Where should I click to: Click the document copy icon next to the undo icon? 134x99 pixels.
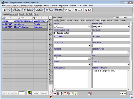(x=69, y=93)
